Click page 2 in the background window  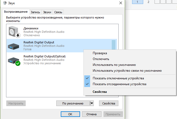(148, 2)
